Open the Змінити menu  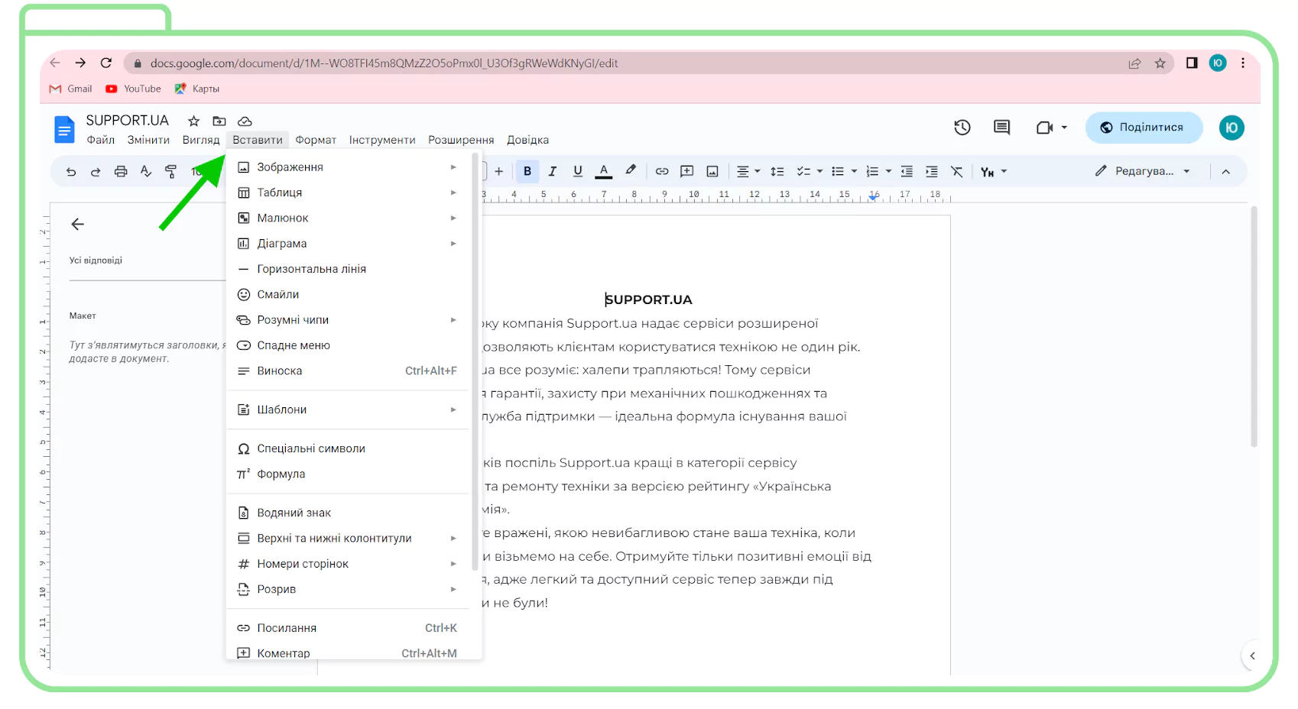[148, 140]
